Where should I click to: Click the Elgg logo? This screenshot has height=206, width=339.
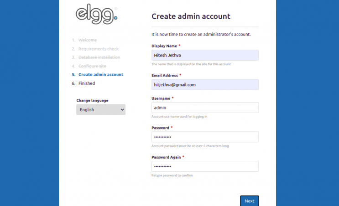coord(96,15)
